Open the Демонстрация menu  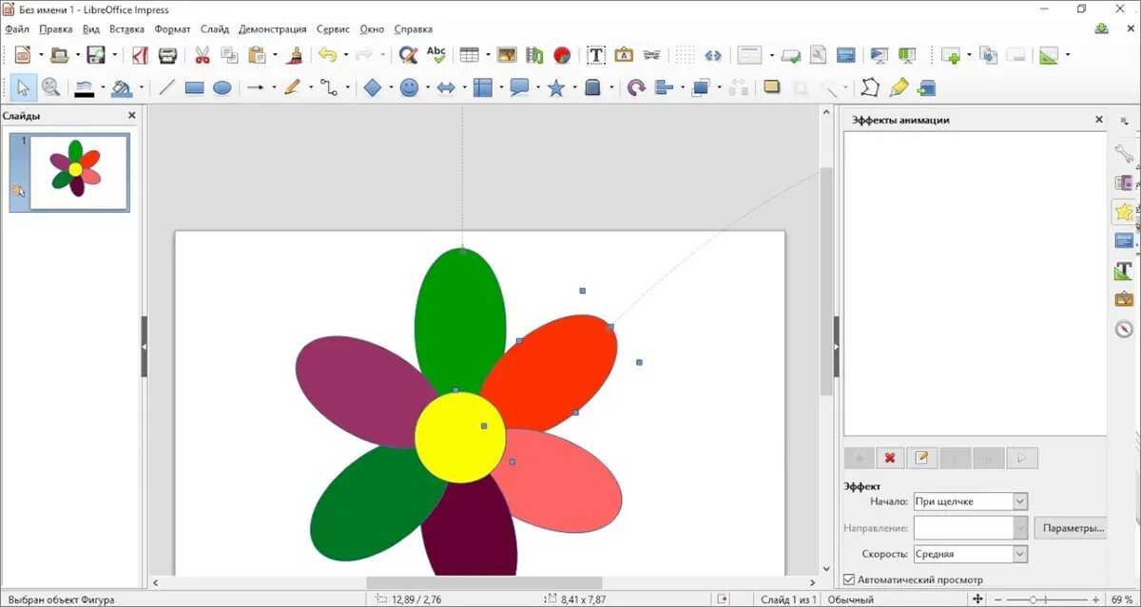(272, 29)
